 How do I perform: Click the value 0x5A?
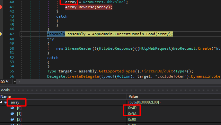coord(132,113)
